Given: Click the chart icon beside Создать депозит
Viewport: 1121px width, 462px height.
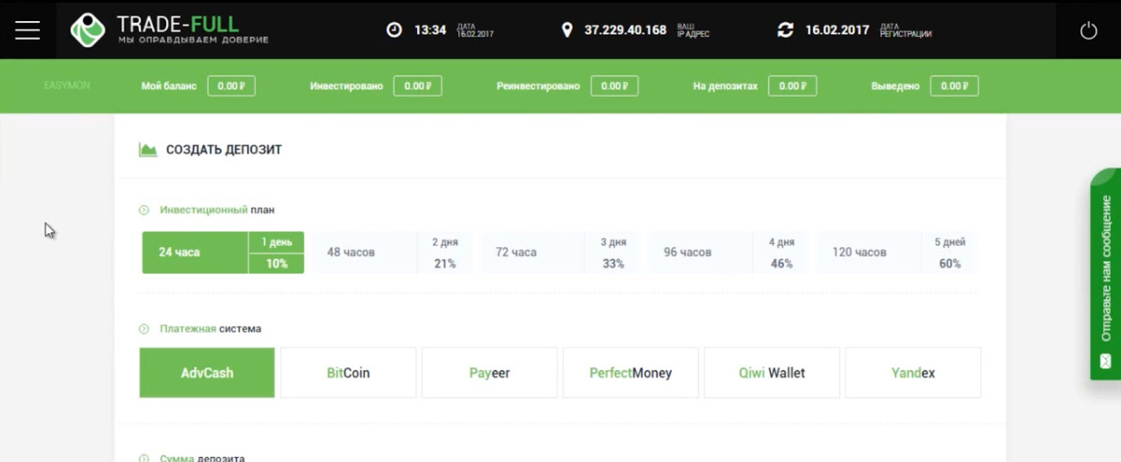Looking at the screenshot, I should (148, 149).
